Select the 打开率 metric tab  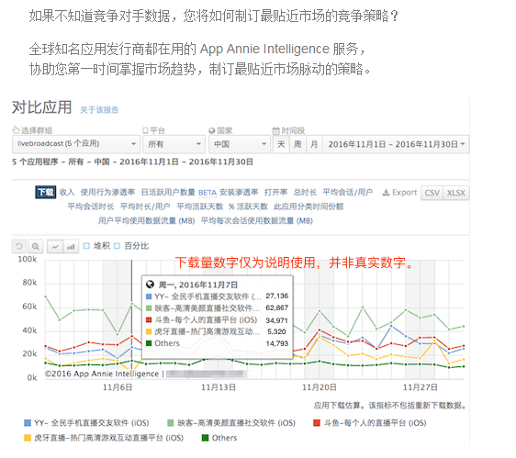(275, 192)
